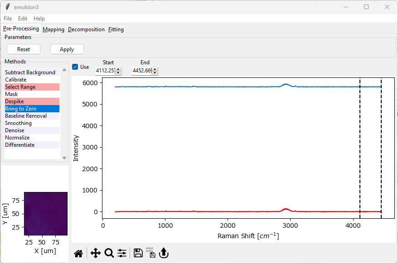The width and height of the screenshot is (398, 264).
Task: Decrease the End value with down arrow
Action: click(x=155, y=72)
